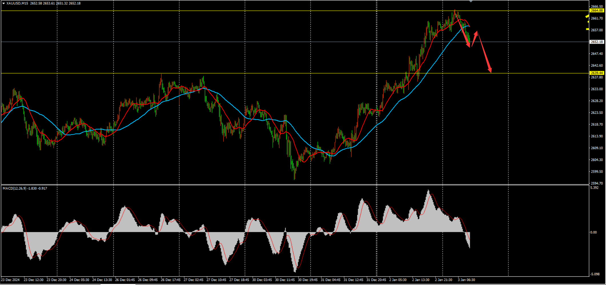The height and width of the screenshot is (285, 606).
Task: Click the 2 Jan 21:30 time label
Action: pos(444,280)
